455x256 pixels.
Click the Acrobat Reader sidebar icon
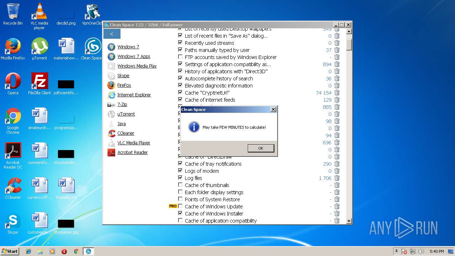click(111, 153)
